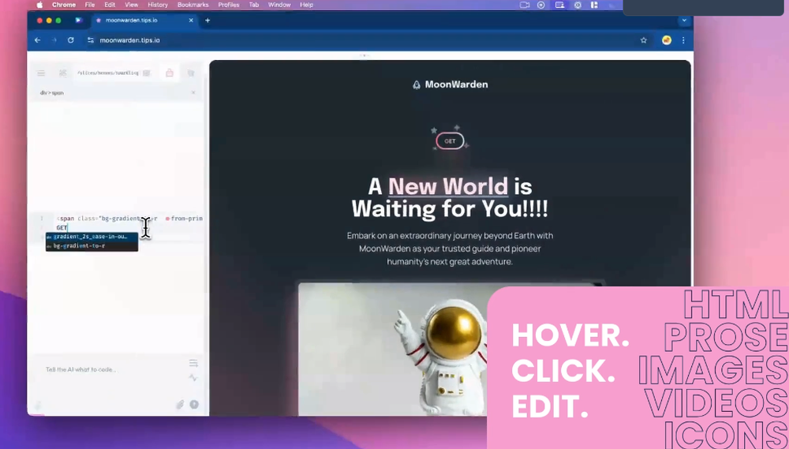Viewport: 789px width, 449px height.
Task: Click the send arrow button in AI prompt
Action: pos(194,405)
